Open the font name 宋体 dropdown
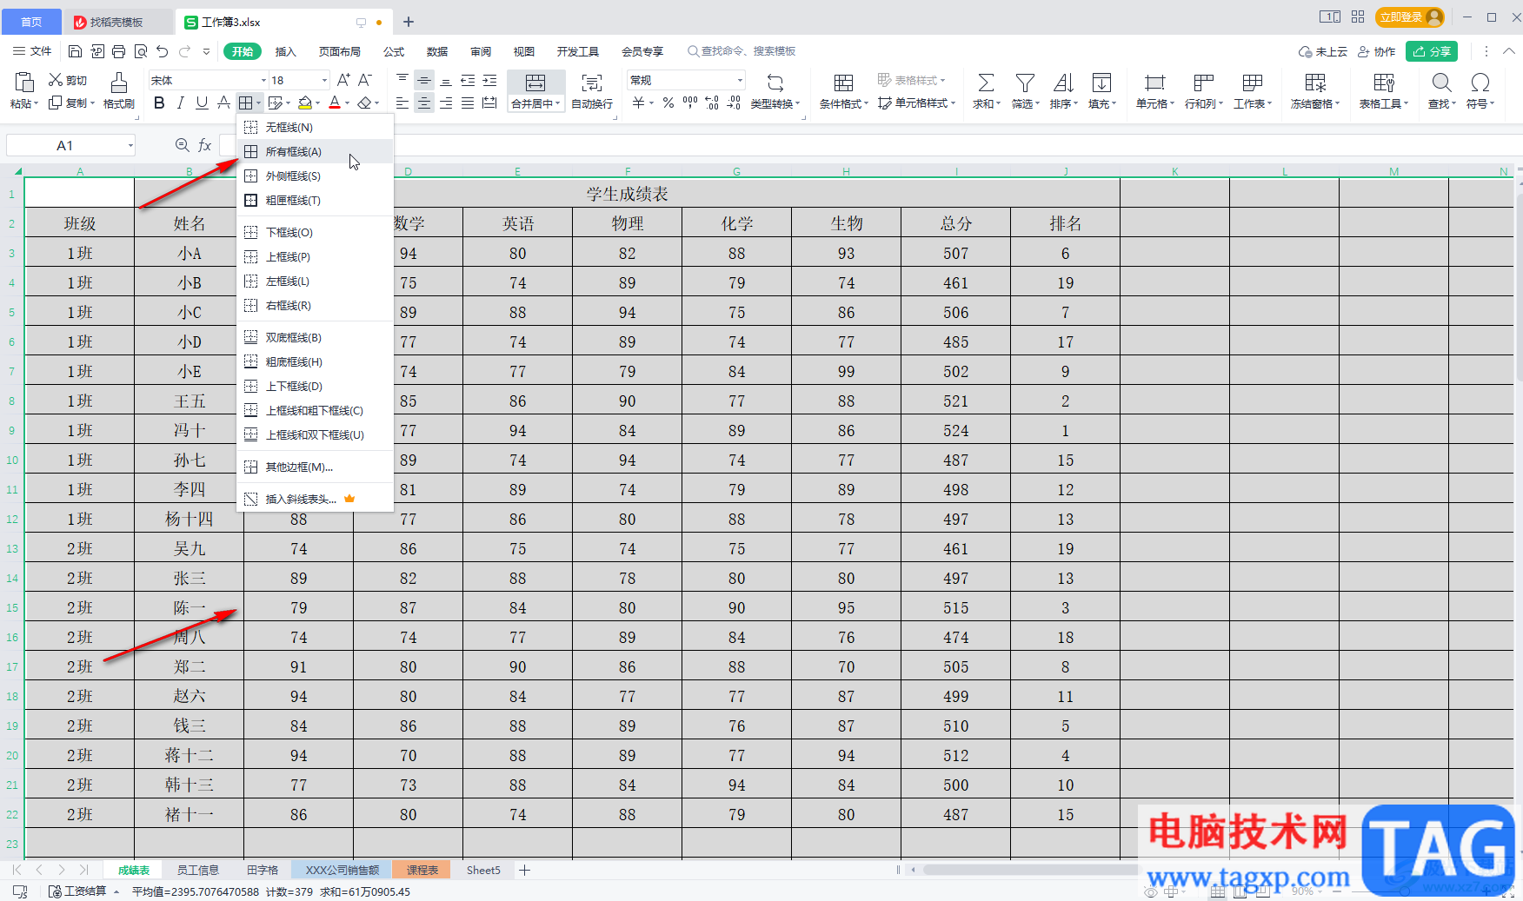1523x901 pixels. (264, 80)
